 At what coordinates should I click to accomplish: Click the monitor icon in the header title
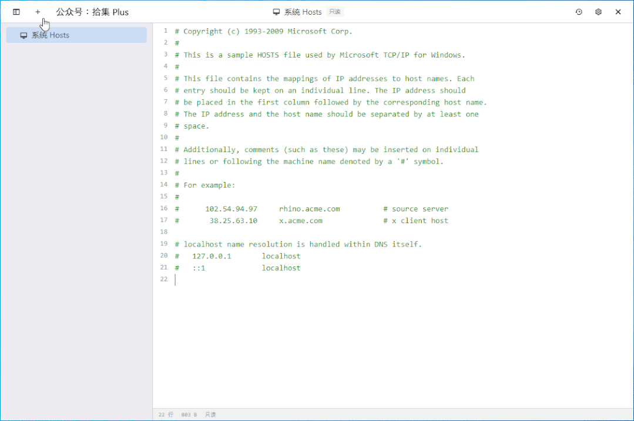point(276,12)
